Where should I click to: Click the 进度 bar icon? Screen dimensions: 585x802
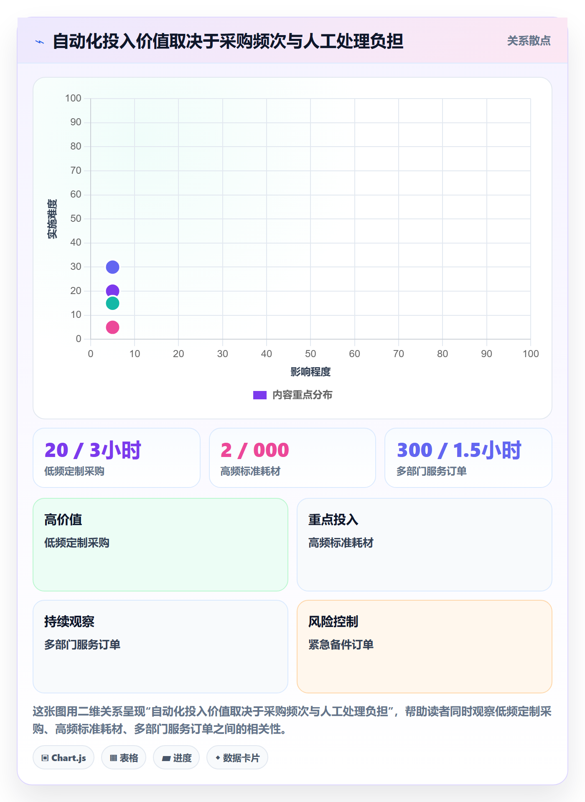pyautogui.click(x=166, y=759)
